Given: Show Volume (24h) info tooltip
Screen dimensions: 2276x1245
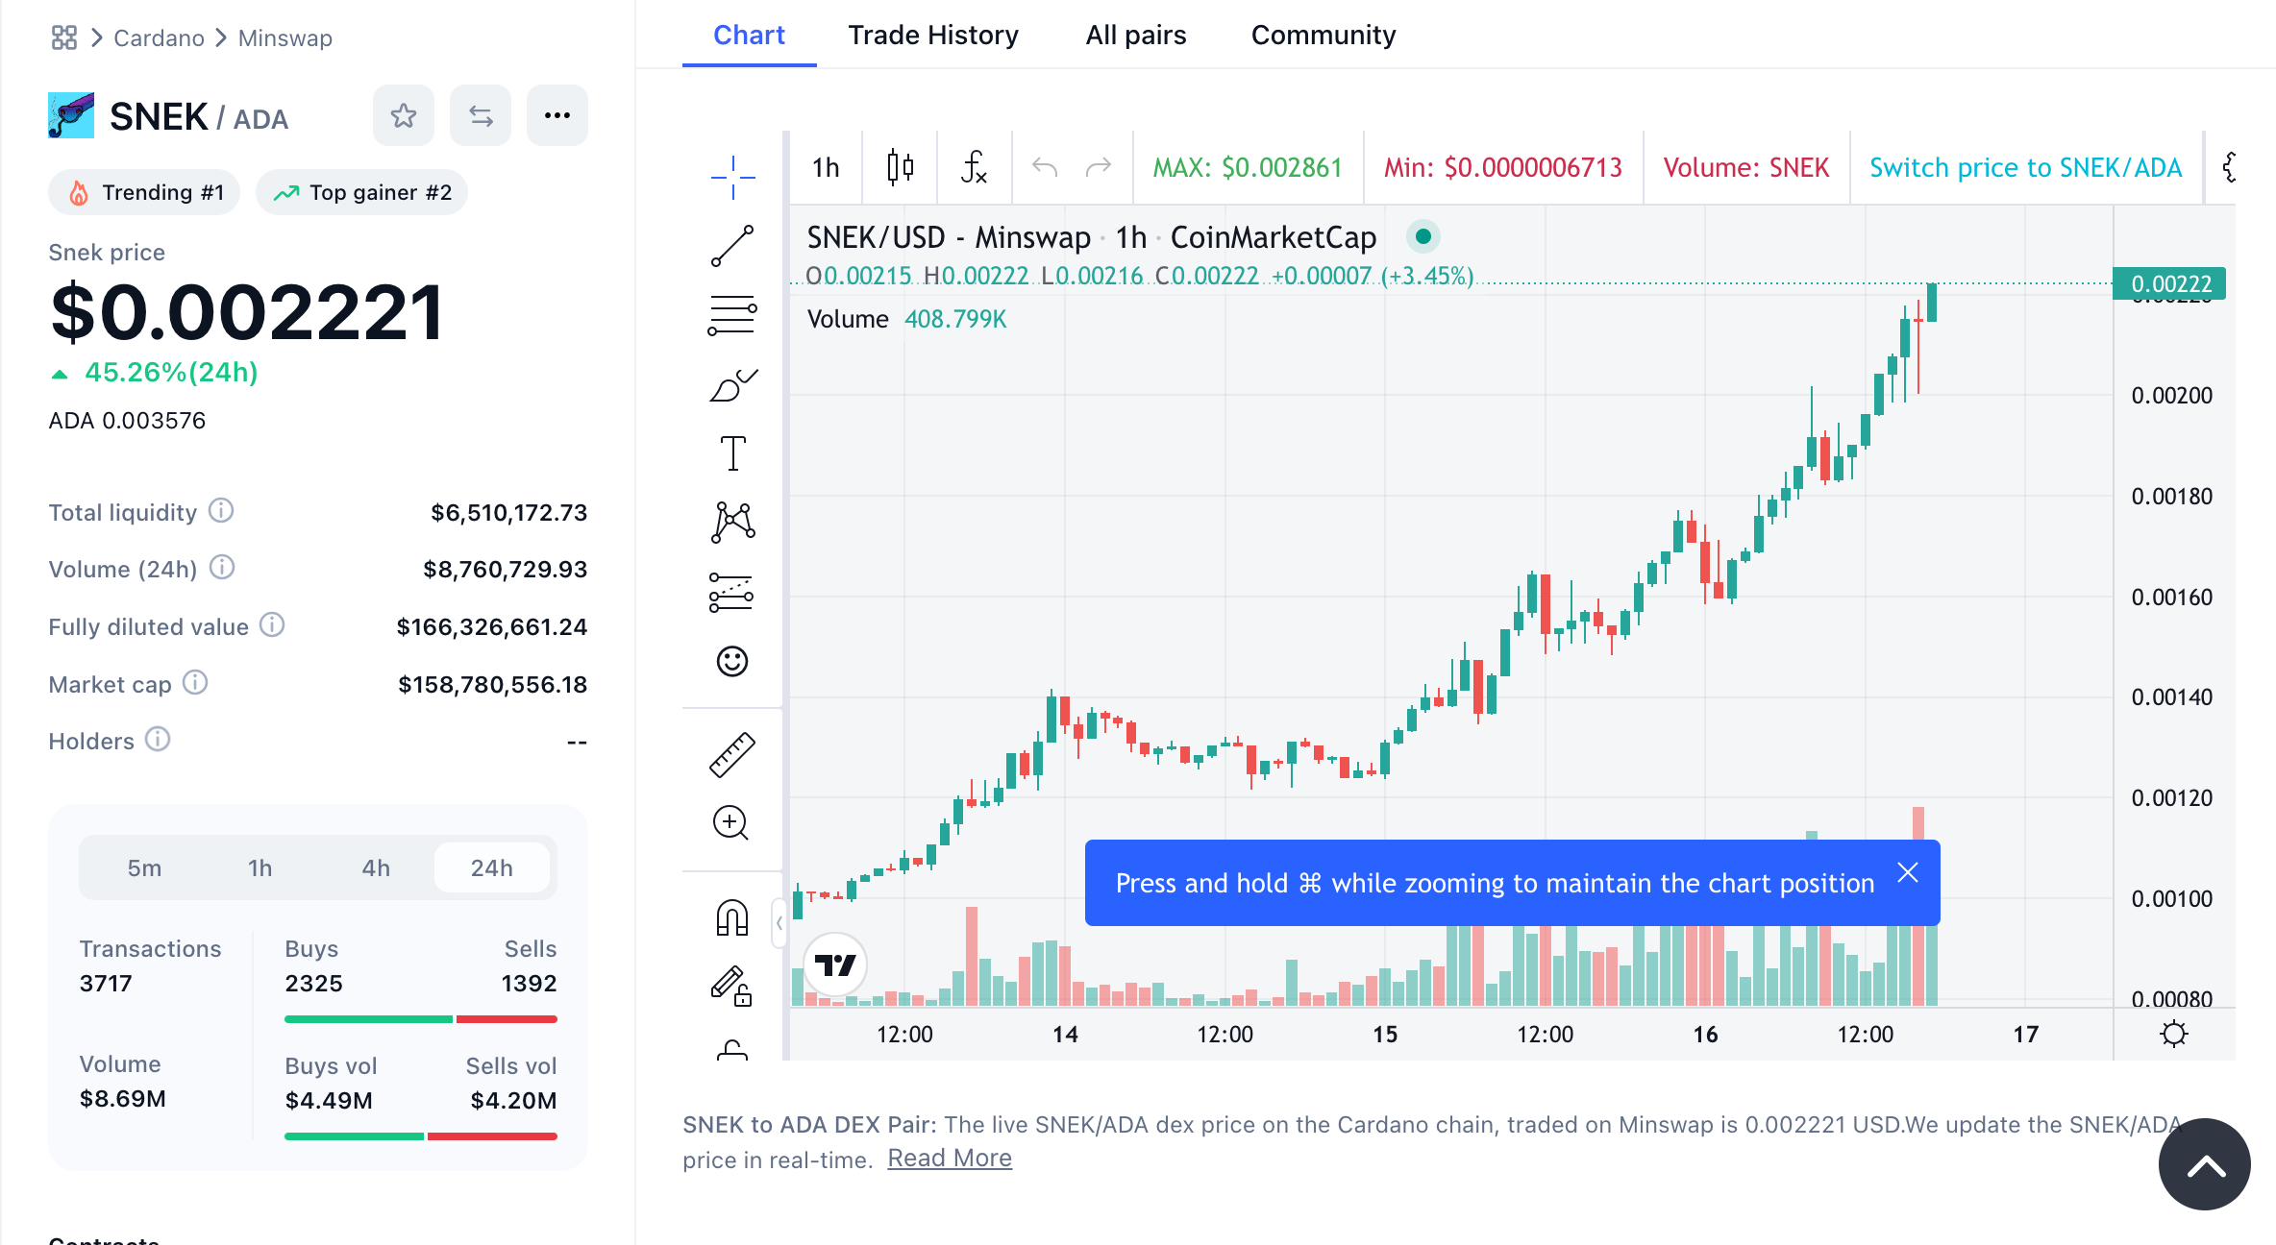Looking at the screenshot, I should coord(222,567).
